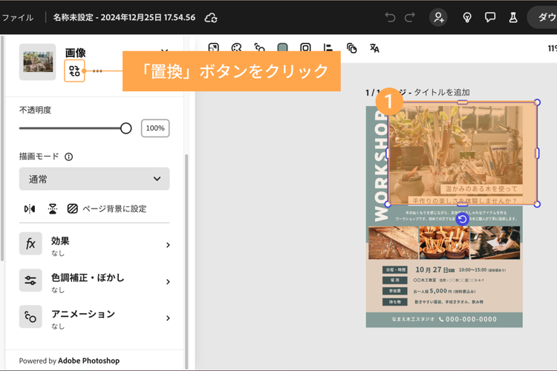The width and height of the screenshot is (557, 371).
Task: Click Powered by Adobe Photoshop label
Action: 69,361
